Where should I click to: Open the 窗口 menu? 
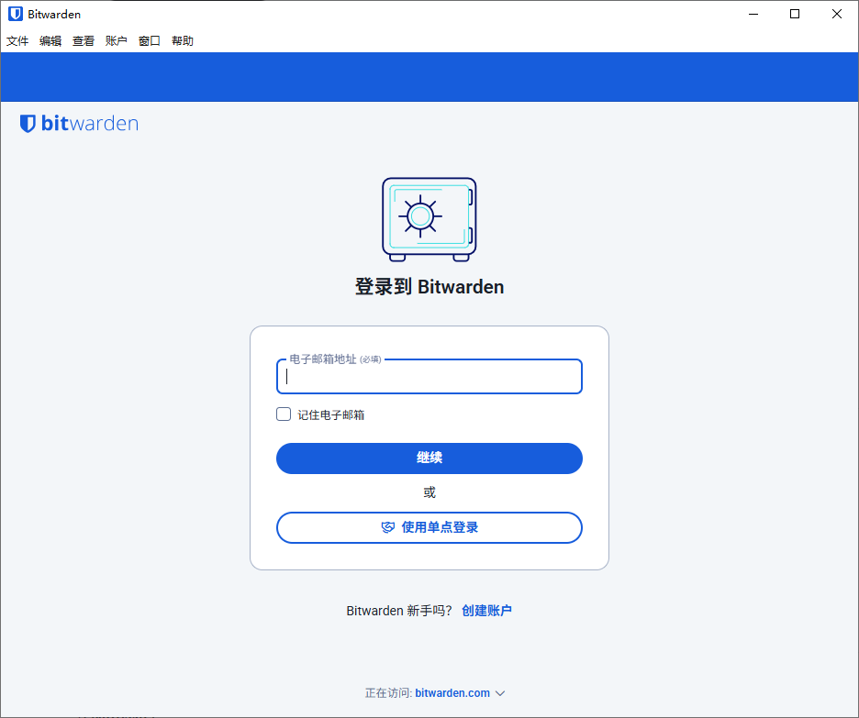pyautogui.click(x=149, y=40)
